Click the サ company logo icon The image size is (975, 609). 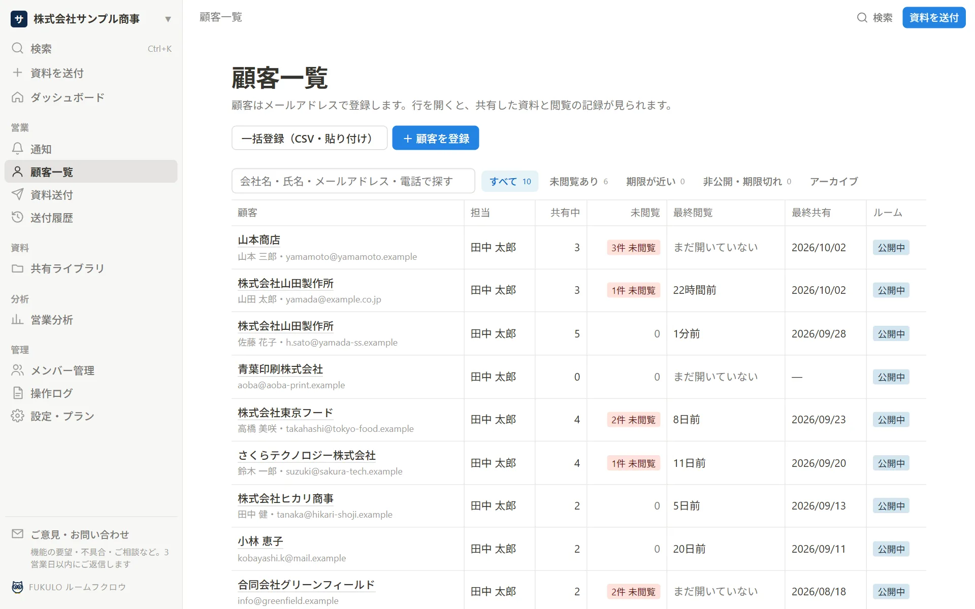pyautogui.click(x=19, y=19)
